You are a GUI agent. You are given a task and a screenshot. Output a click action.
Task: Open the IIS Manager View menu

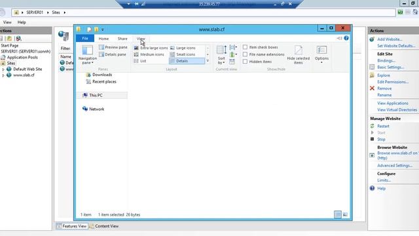click(7, 22)
